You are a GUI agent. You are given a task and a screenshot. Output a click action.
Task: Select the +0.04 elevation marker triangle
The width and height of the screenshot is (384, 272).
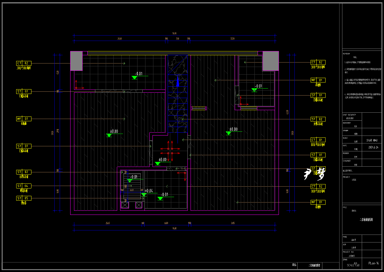[144, 195]
